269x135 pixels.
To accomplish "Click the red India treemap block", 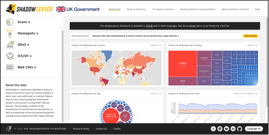I will [182, 63].
